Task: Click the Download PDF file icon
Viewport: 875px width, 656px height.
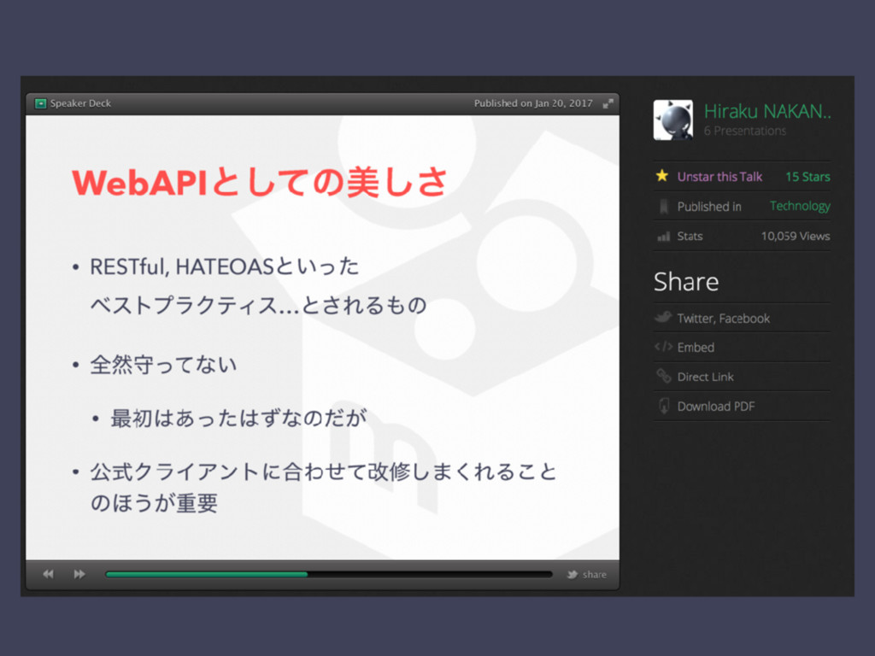Action: [x=663, y=406]
